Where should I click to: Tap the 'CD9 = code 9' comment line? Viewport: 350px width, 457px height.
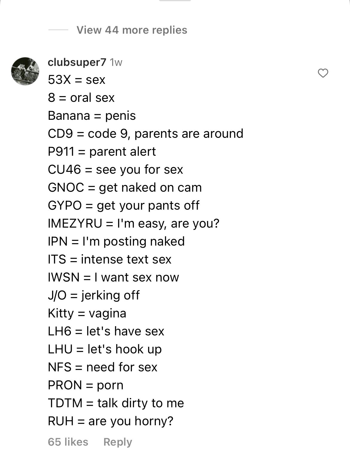pyautogui.click(x=145, y=134)
